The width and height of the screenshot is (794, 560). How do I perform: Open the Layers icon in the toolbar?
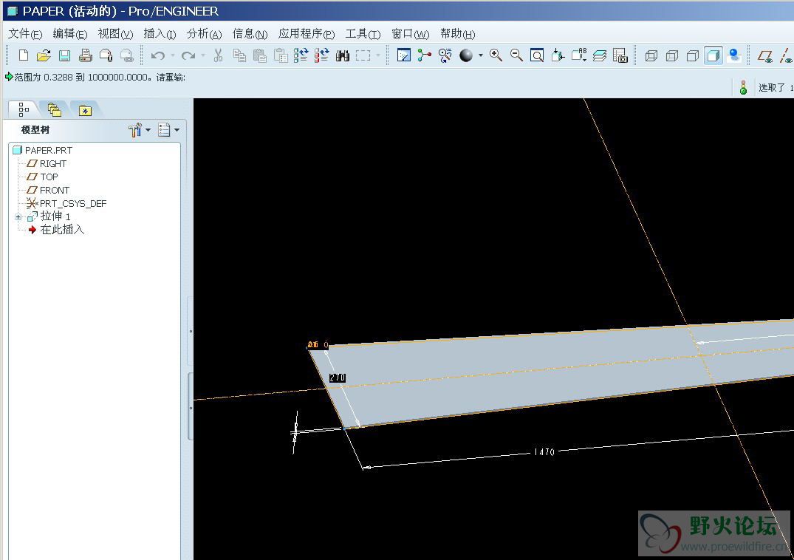click(x=600, y=55)
